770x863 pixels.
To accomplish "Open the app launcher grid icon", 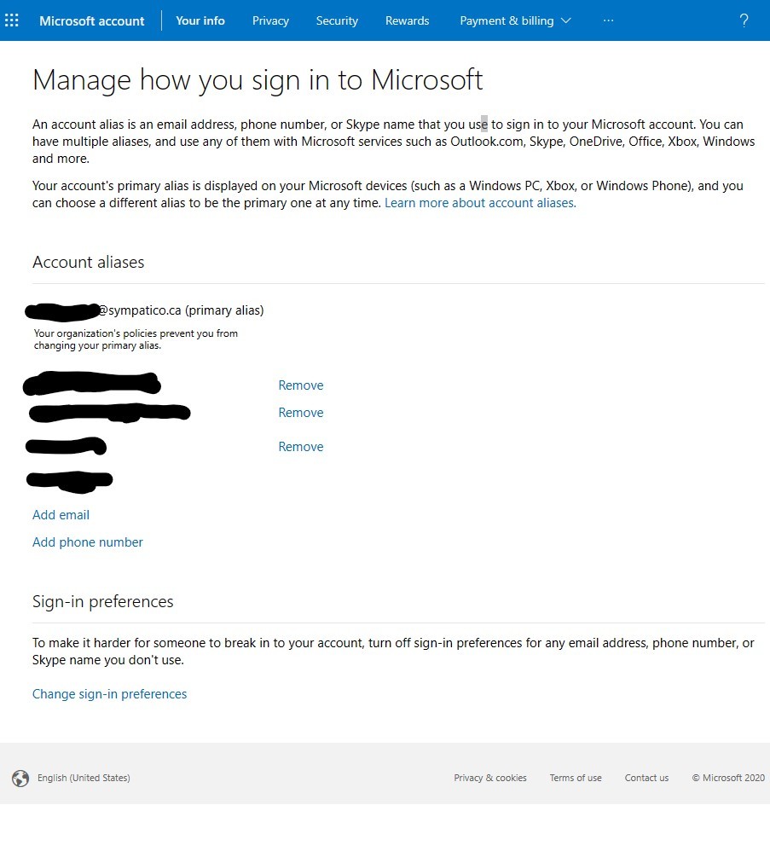I will [11, 20].
